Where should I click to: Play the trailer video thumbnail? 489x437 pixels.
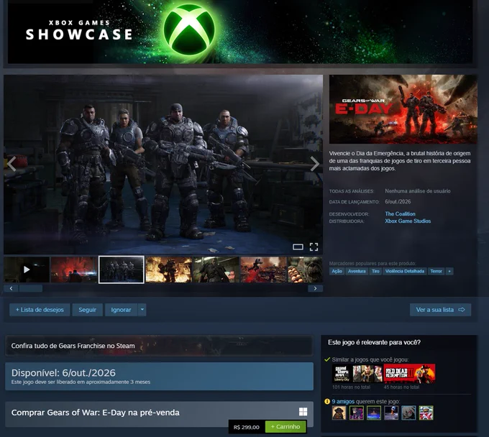coord(27,270)
